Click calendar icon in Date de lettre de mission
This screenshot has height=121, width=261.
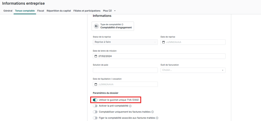tap(96, 56)
